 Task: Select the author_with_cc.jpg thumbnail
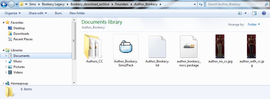pos(251,46)
